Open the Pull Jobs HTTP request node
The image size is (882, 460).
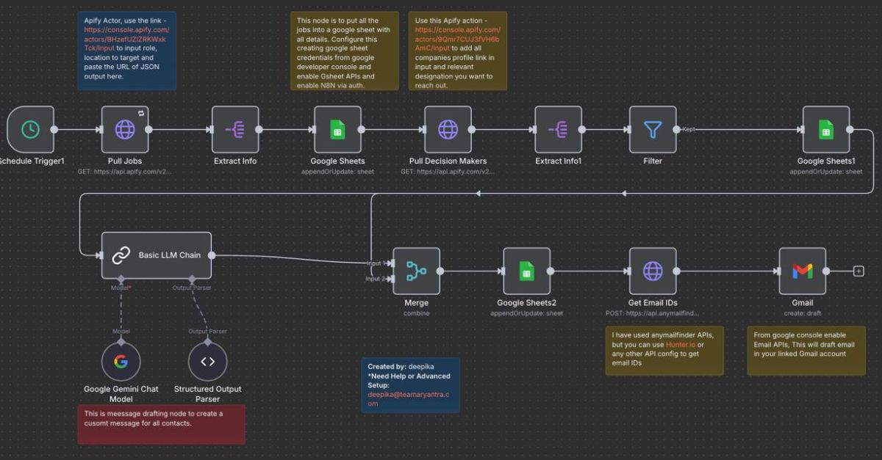coord(125,130)
